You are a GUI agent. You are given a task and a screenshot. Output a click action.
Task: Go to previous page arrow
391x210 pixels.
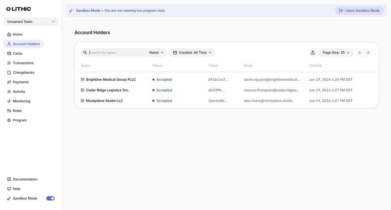360,52
